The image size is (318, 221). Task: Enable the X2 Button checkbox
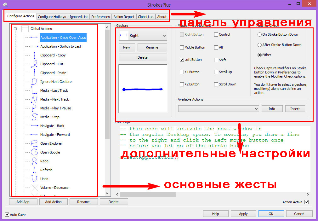click(182, 84)
